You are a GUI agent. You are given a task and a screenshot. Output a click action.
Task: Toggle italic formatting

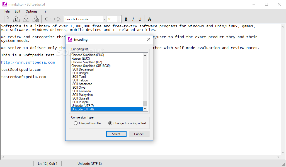[x=133, y=19]
